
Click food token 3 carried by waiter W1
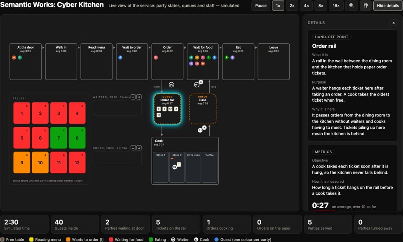201,82
